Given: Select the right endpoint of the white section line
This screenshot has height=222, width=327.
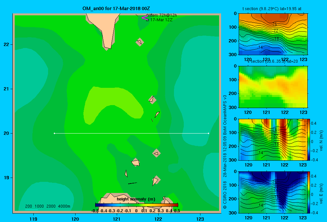Looking at the screenshot, I should pyautogui.click(x=209, y=133).
